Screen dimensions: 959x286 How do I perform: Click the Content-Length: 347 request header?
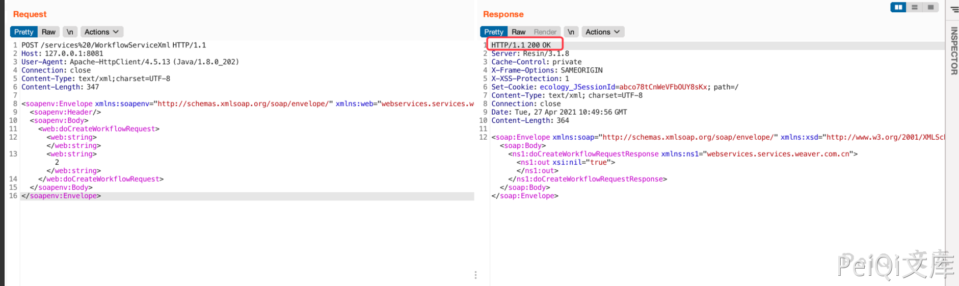(60, 87)
